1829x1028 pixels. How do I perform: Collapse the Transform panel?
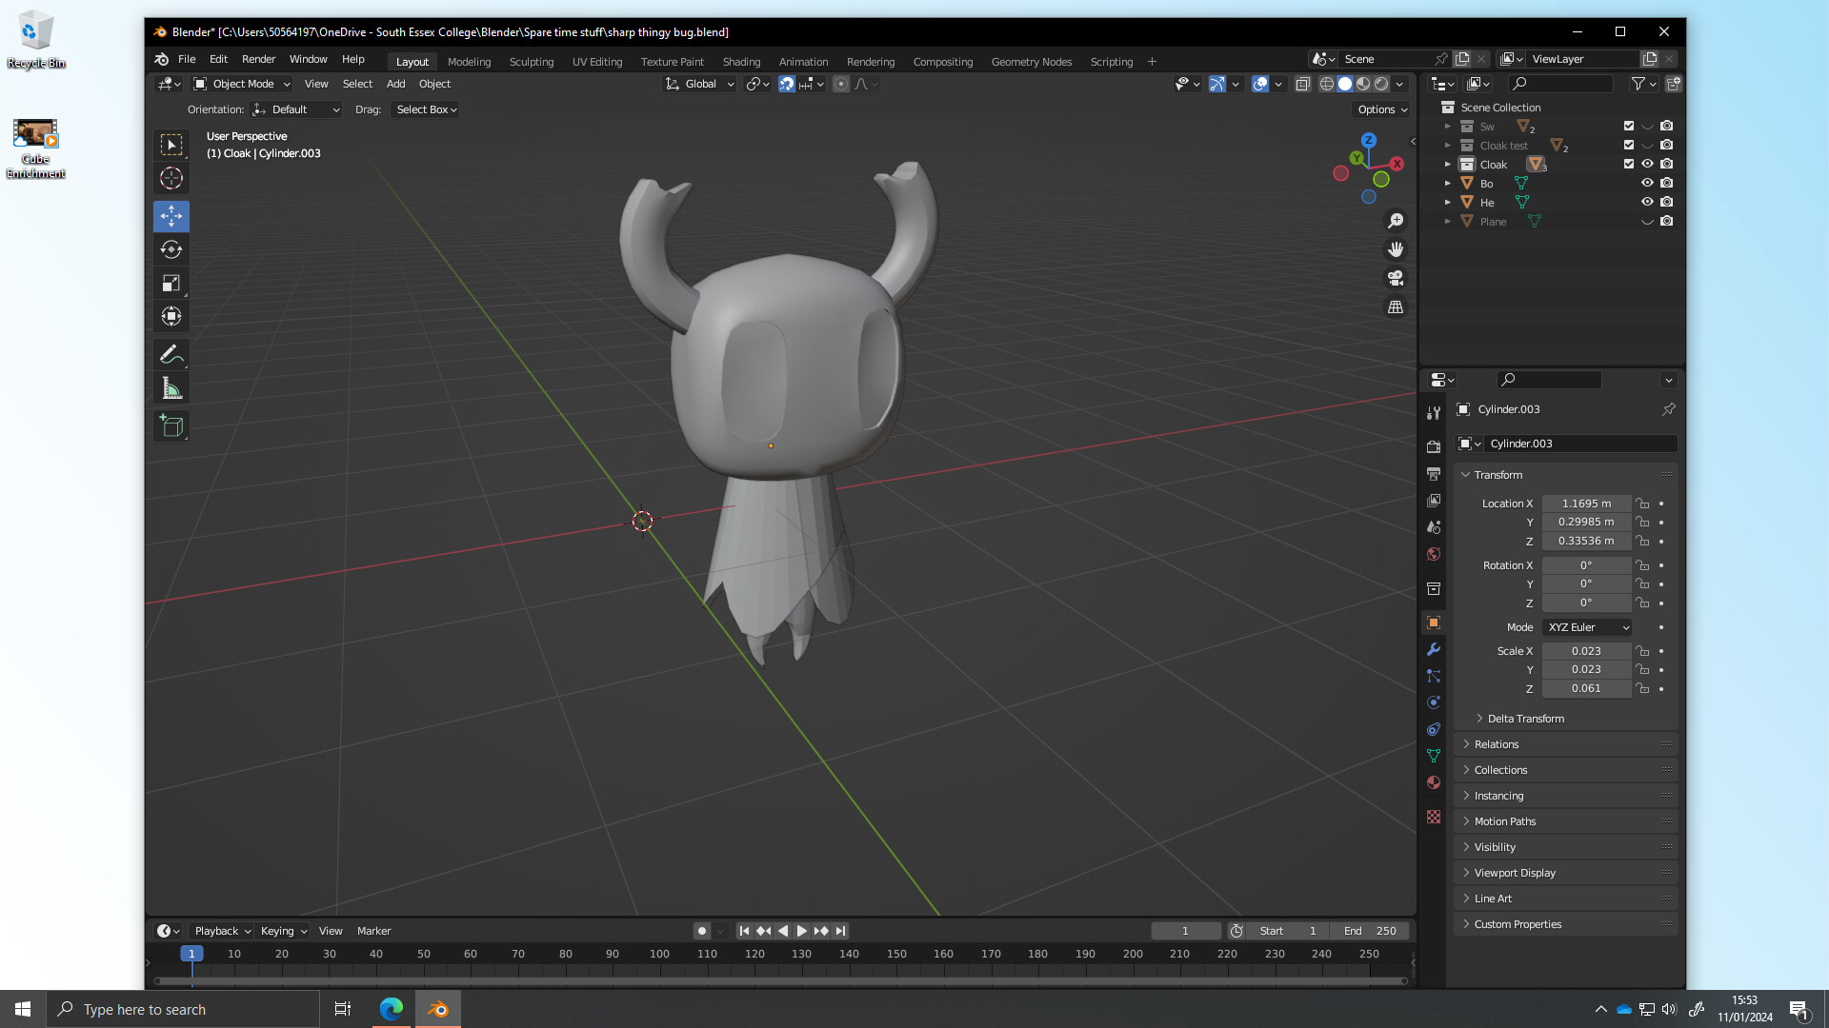(1497, 474)
